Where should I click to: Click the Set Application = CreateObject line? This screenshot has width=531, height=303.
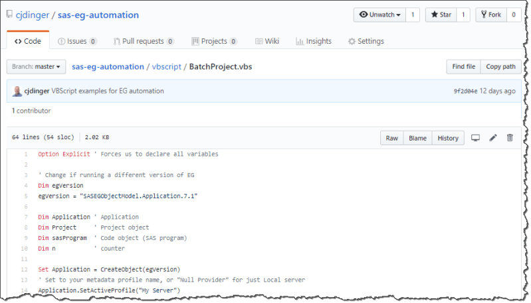click(109, 269)
